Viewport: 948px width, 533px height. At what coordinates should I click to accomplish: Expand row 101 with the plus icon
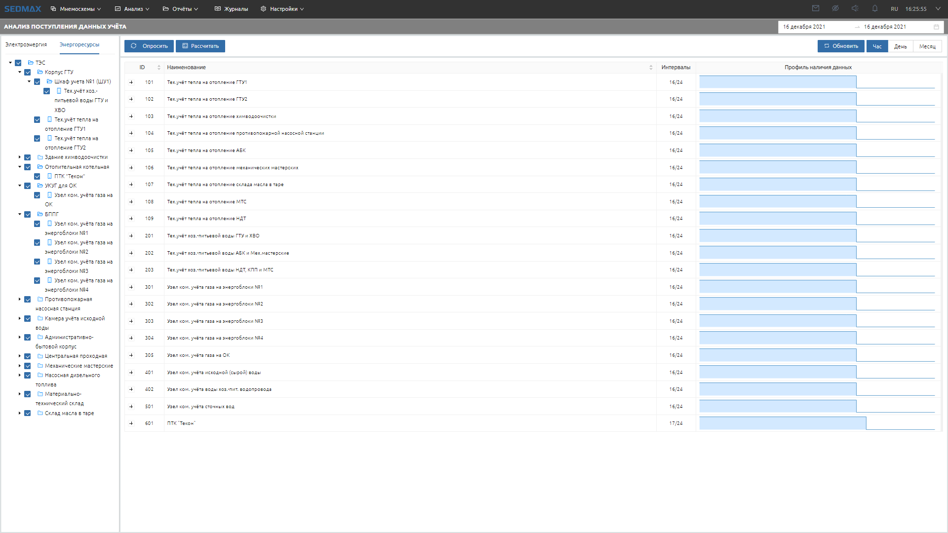coord(131,82)
